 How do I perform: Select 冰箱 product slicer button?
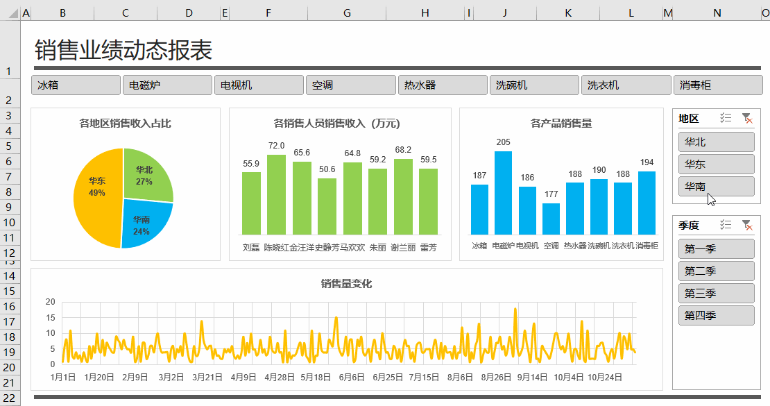(x=76, y=85)
